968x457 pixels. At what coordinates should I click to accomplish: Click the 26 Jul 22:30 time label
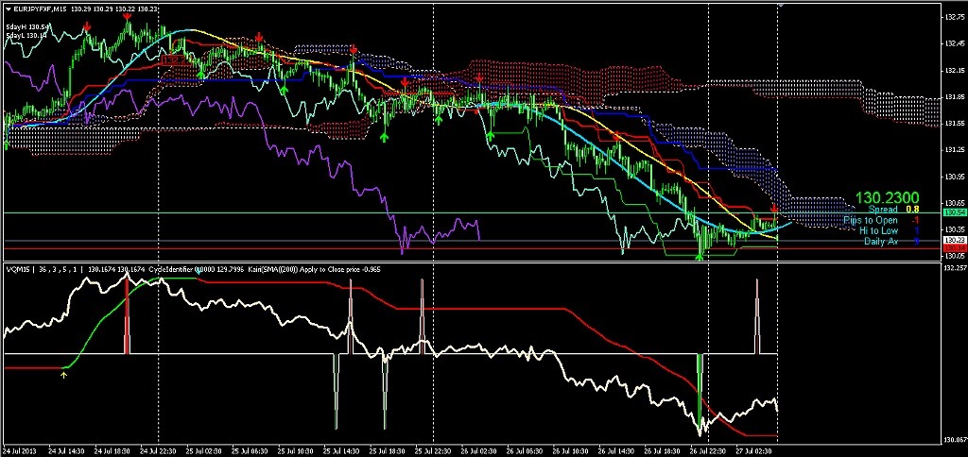[x=707, y=451]
